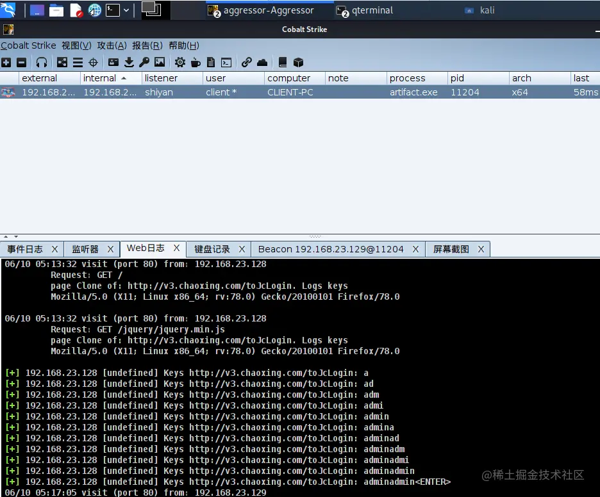The image size is (600, 497).
Task: Sort sessions by the process column
Action: (x=417, y=78)
